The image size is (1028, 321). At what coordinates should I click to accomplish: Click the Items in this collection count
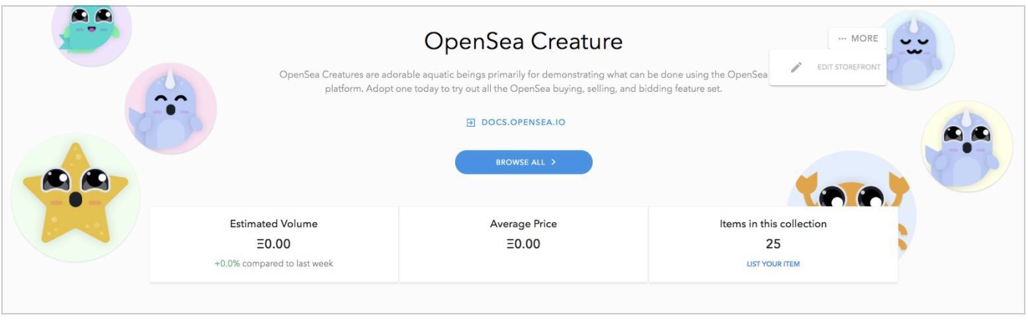coord(773,244)
